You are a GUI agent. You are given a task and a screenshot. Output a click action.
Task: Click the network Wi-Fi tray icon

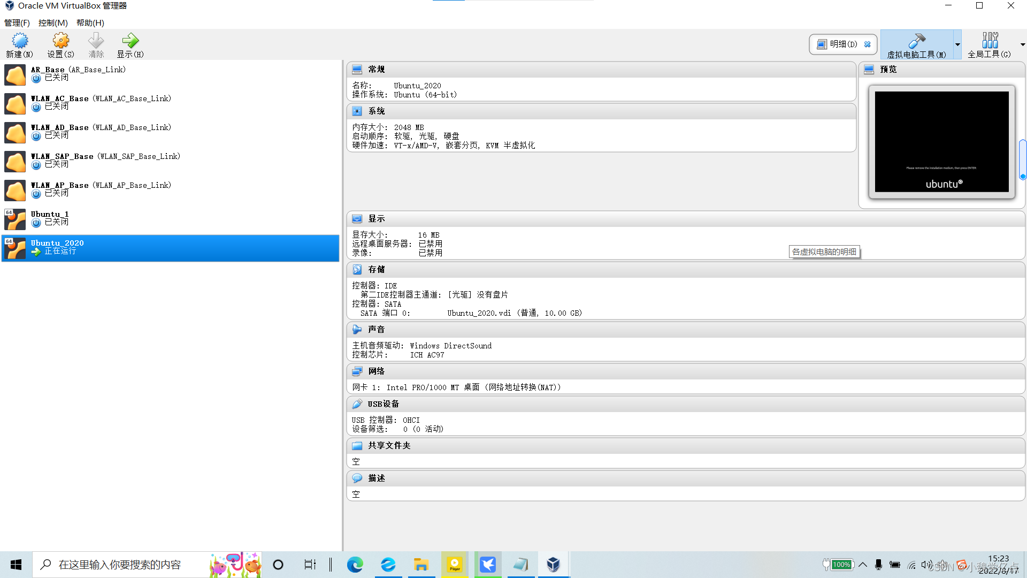911,565
